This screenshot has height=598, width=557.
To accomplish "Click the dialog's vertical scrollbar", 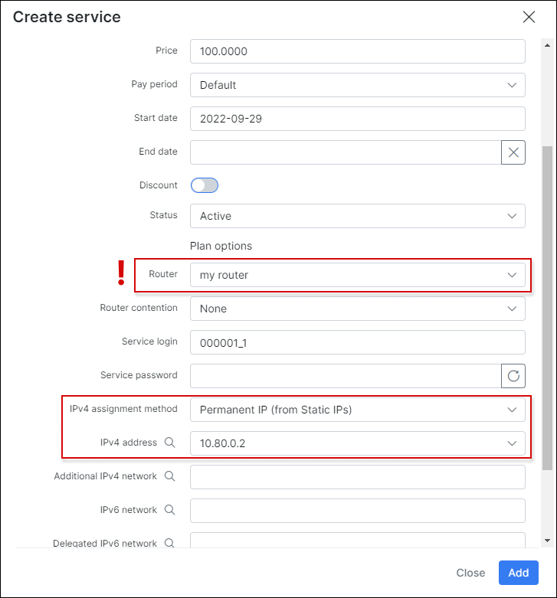I will tap(546, 306).
